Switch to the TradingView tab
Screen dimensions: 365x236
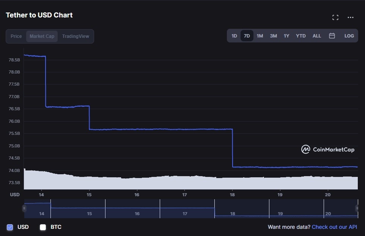coord(76,36)
